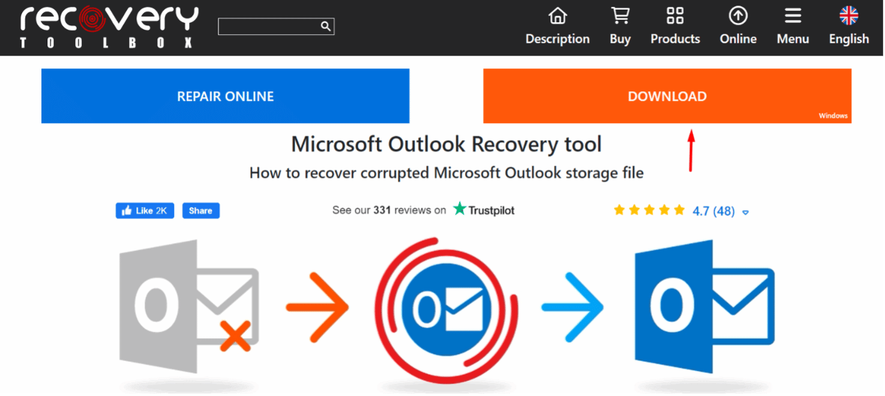The image size is (885, 396).
Task: Click the UK flag language icon
Action: pos(848,16)
